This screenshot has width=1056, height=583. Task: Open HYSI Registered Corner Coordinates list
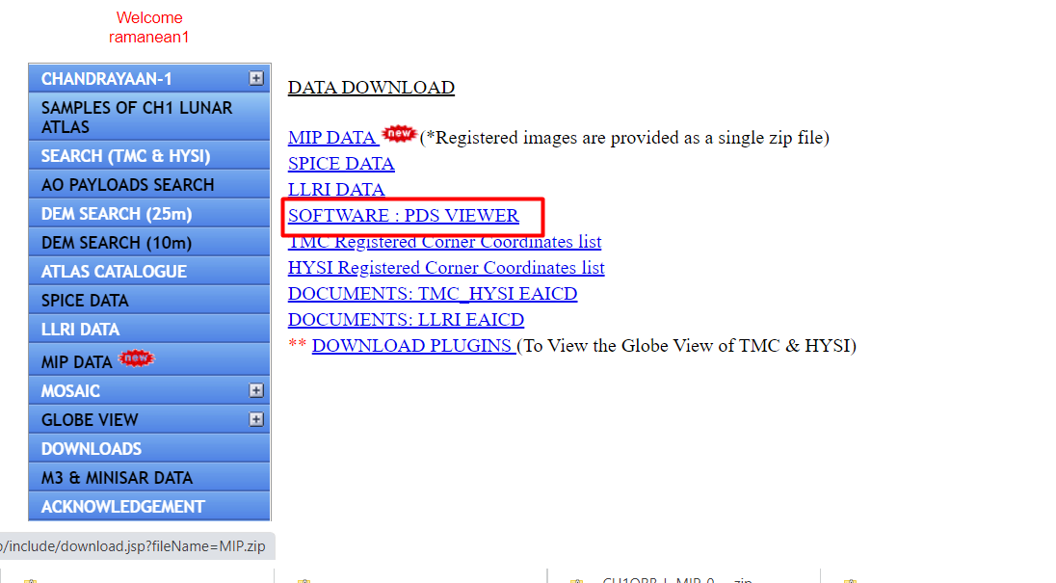coord(446,267)
